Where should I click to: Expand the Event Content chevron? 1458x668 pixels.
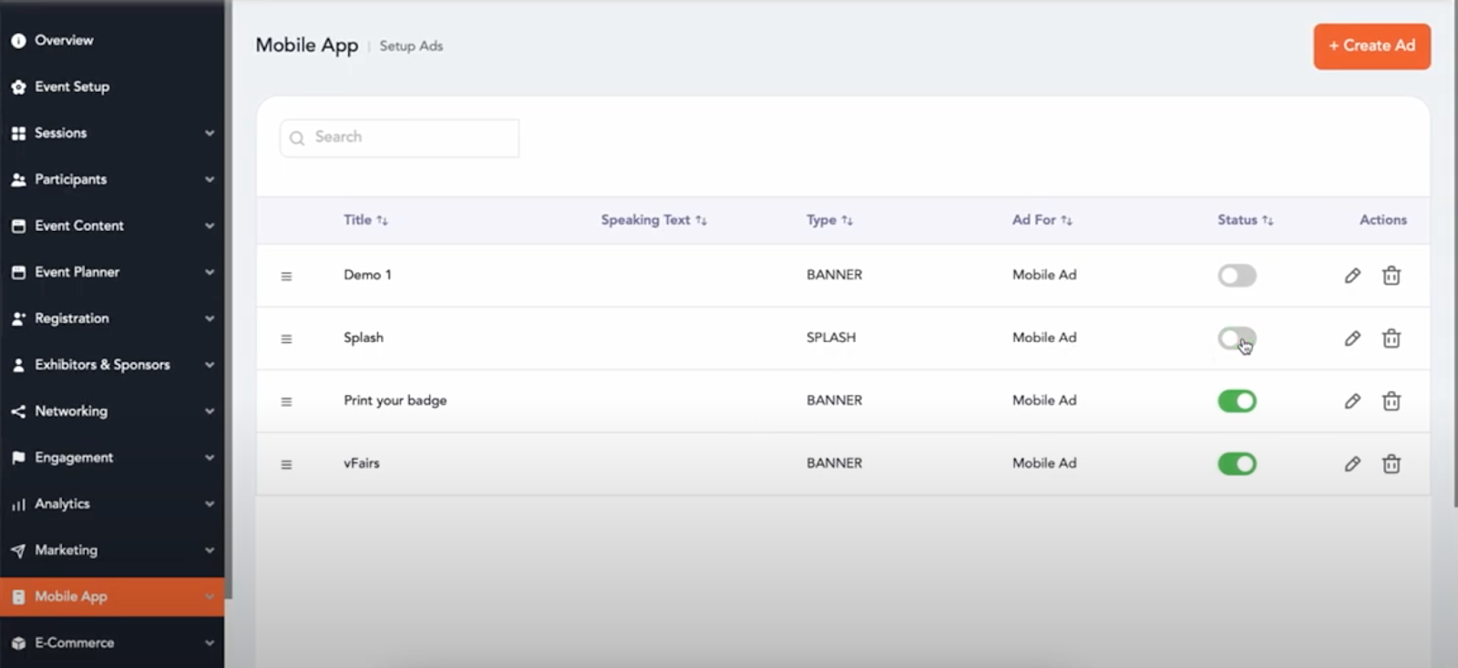tap(210, 226)
